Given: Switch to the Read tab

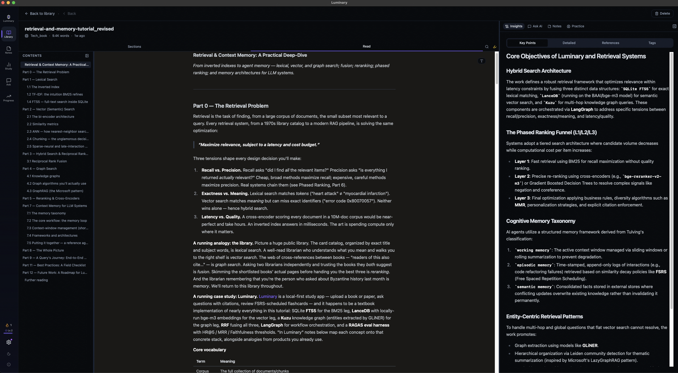Looking at the screenshot, I should 367,46.
